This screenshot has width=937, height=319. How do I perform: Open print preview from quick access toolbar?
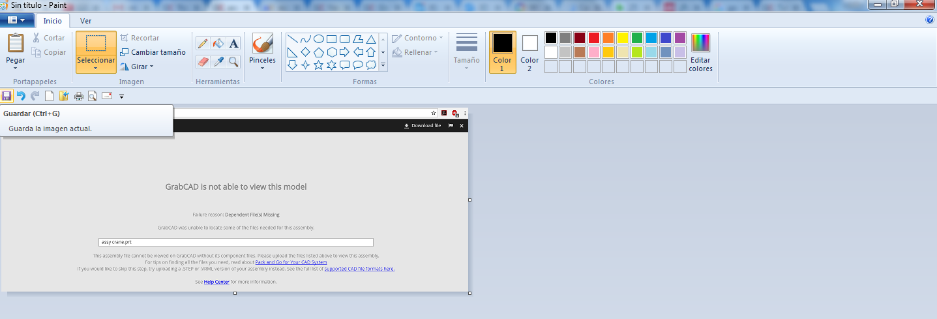(93, 96)
